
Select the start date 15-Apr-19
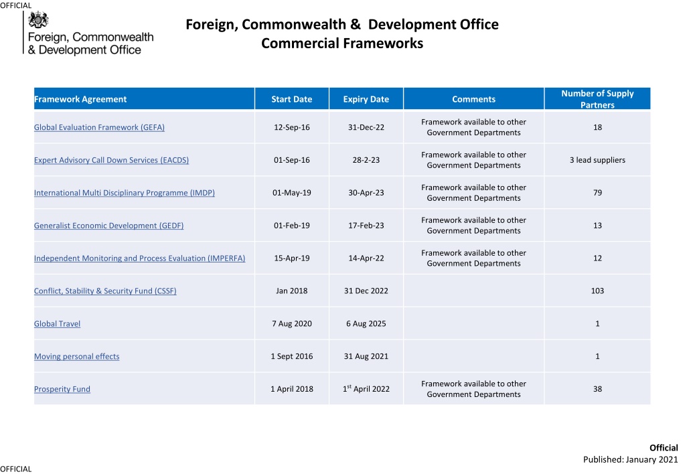292,258
